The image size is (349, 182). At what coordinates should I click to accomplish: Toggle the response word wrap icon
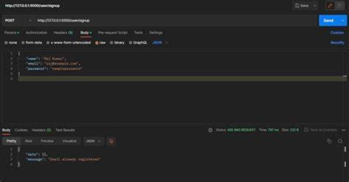pos(111,141)
